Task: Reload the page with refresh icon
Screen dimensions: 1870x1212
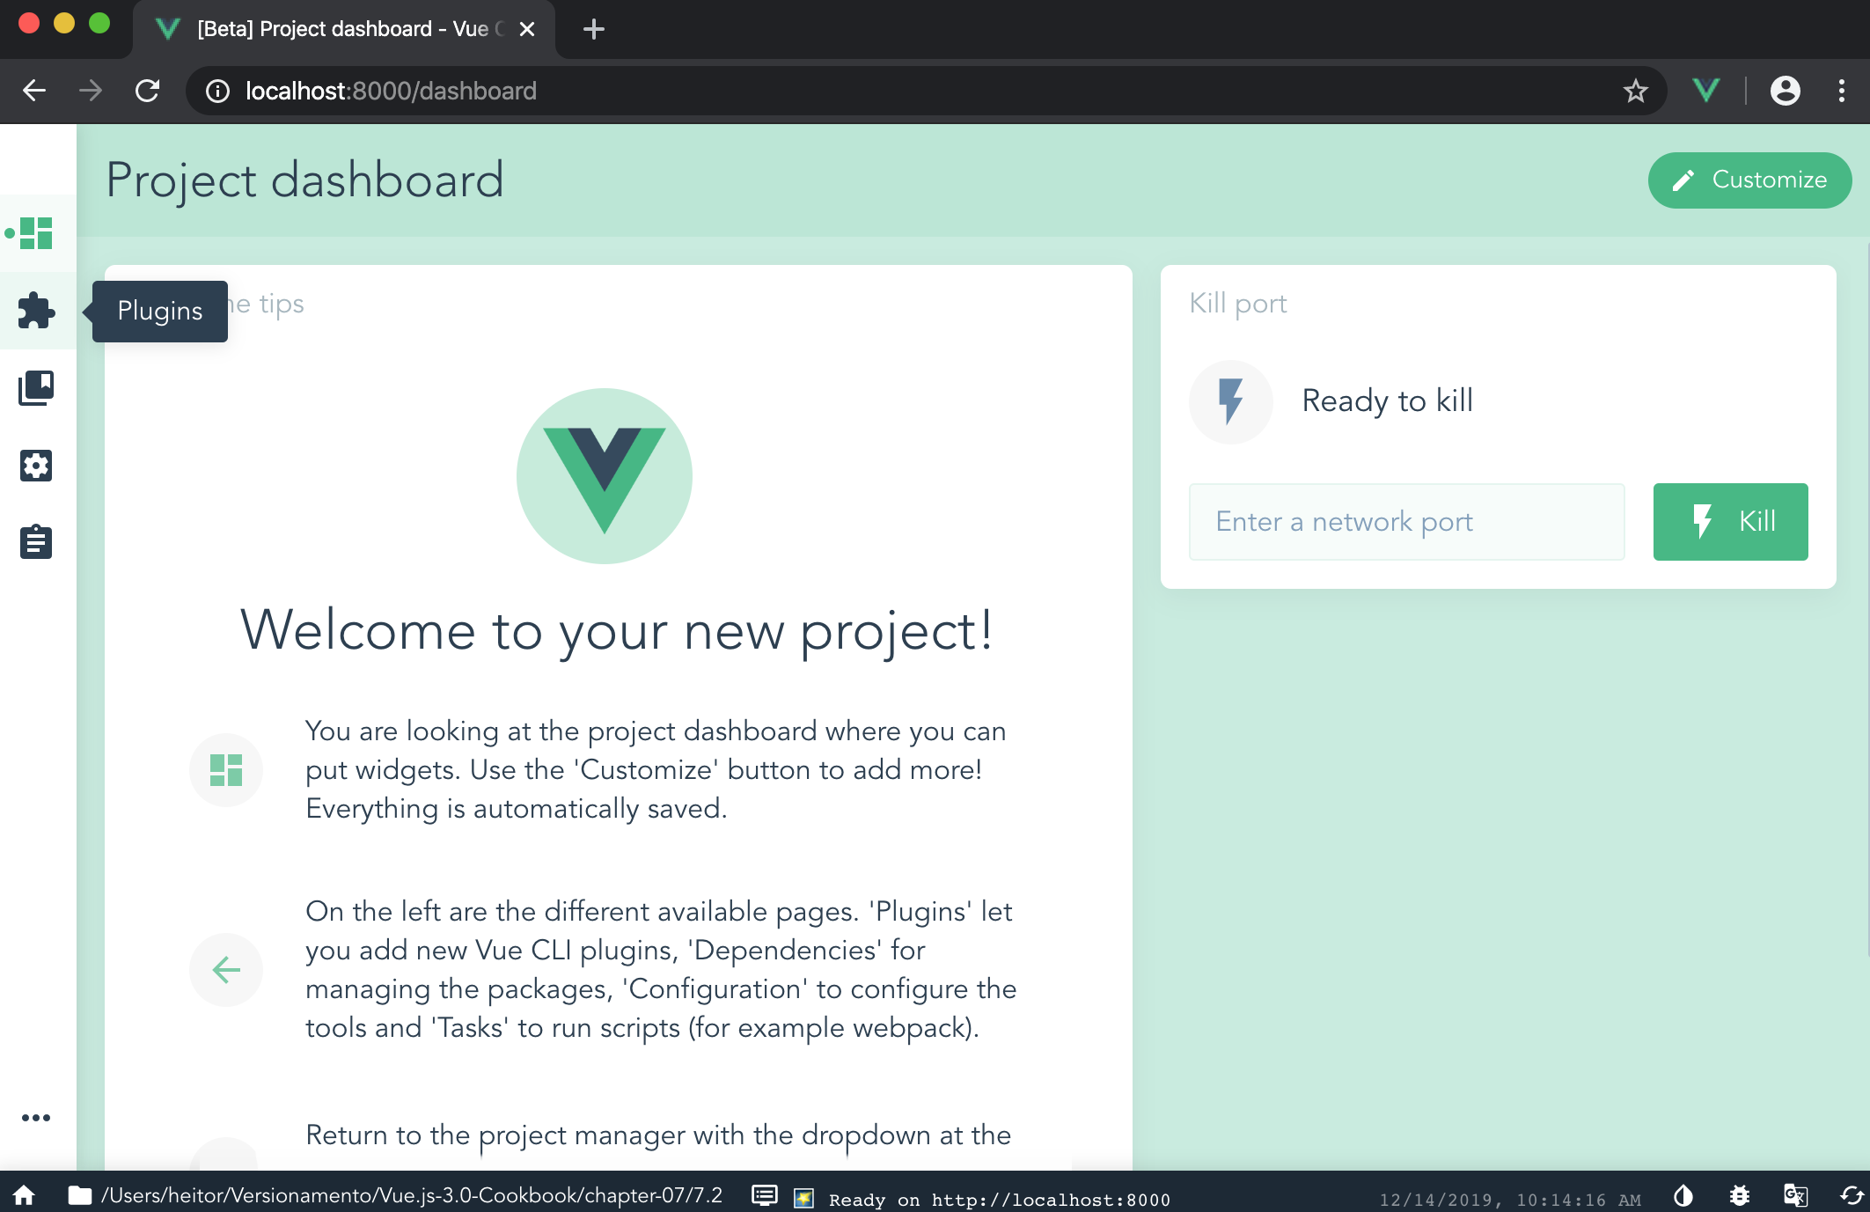Action: point(147,91)
